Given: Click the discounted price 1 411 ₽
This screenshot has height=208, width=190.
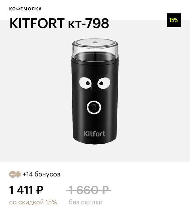Looking at the screenshot, I should [26, 190].
